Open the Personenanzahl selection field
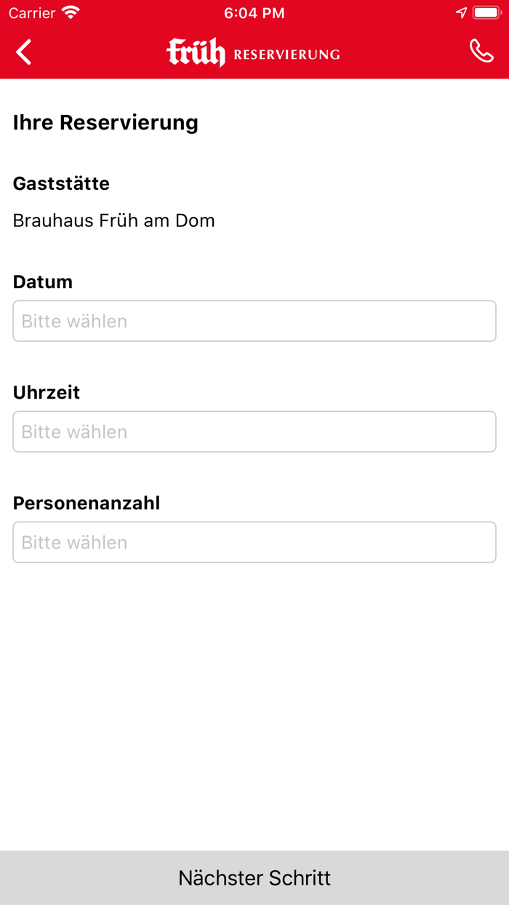 pyautogui.click(x=254, y=542)
